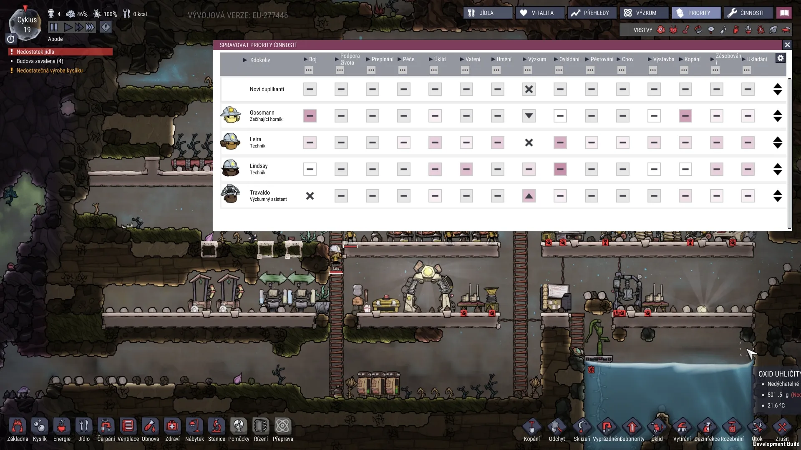Sort by Pěstování column header
The image size is (801, 450).
click(599, 59)
